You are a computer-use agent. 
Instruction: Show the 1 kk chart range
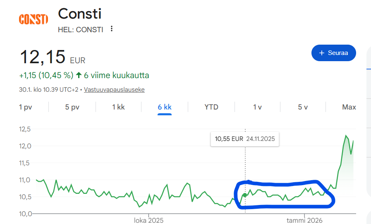(118, 107)
